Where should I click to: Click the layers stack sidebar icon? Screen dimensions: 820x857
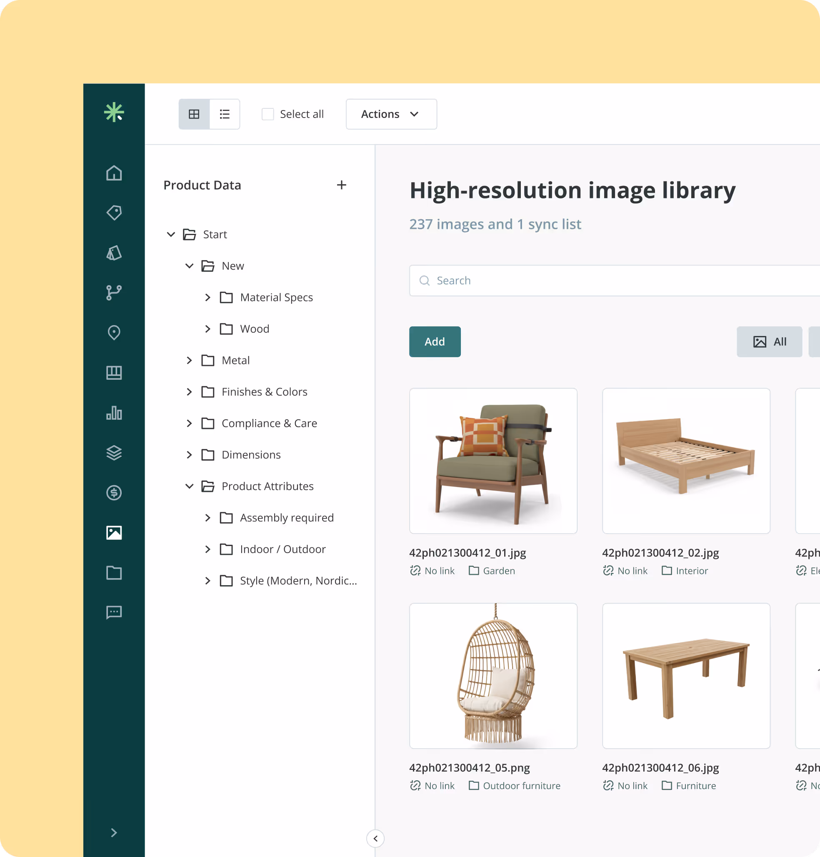pos(114,453)
